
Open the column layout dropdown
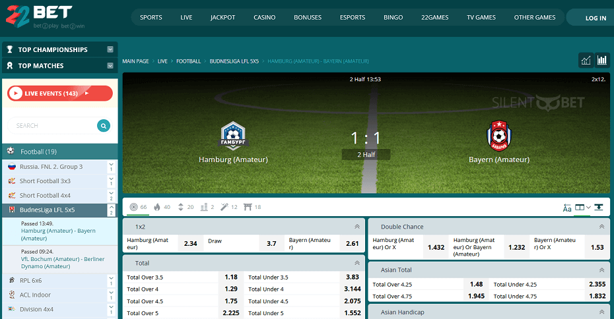pos(582,208)
